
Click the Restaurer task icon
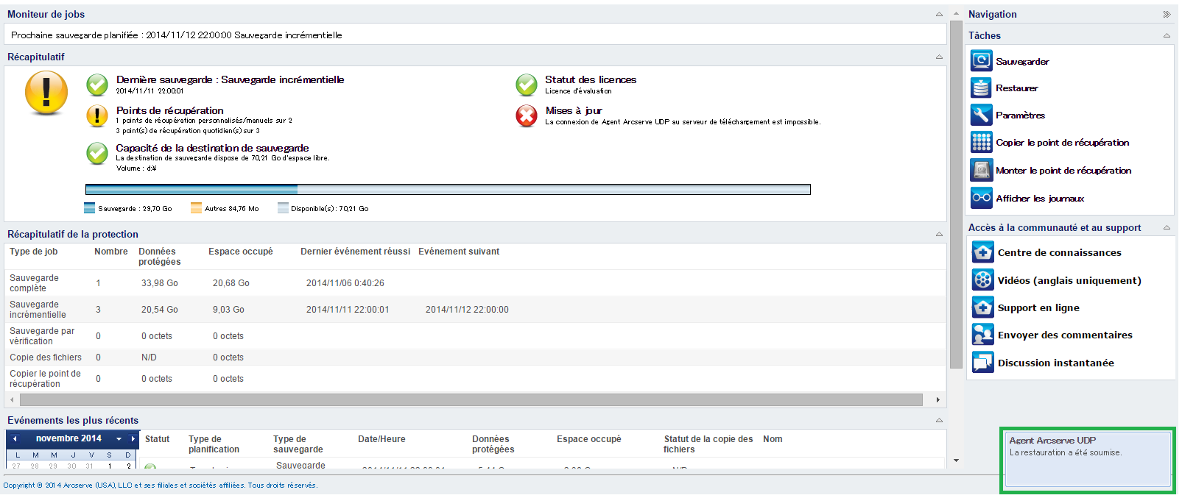[x=981, y=88]
